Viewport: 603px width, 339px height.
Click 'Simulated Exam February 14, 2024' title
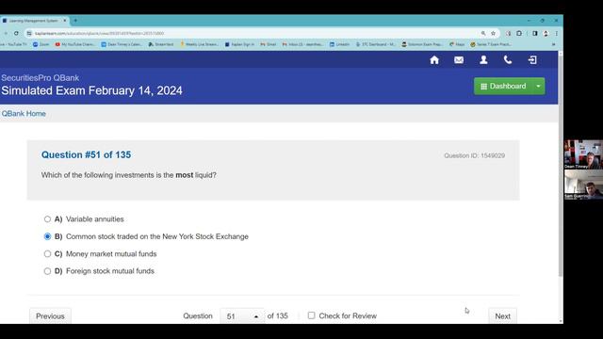pos(91,90)
